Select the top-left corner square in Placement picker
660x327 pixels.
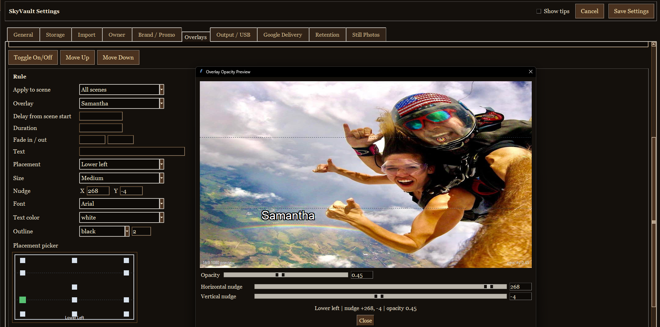click(x=22, y=260)
